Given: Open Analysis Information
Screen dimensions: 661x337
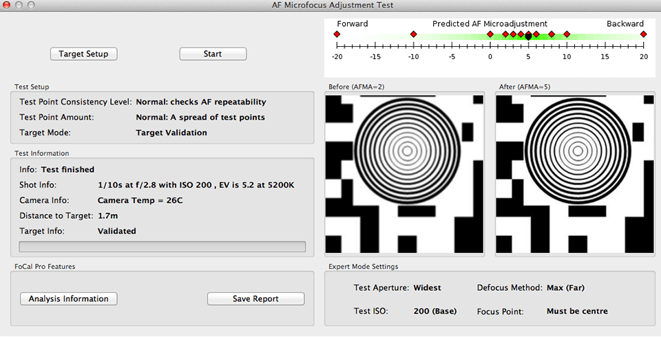Looking at the screenshot, I should click(68, 298).
